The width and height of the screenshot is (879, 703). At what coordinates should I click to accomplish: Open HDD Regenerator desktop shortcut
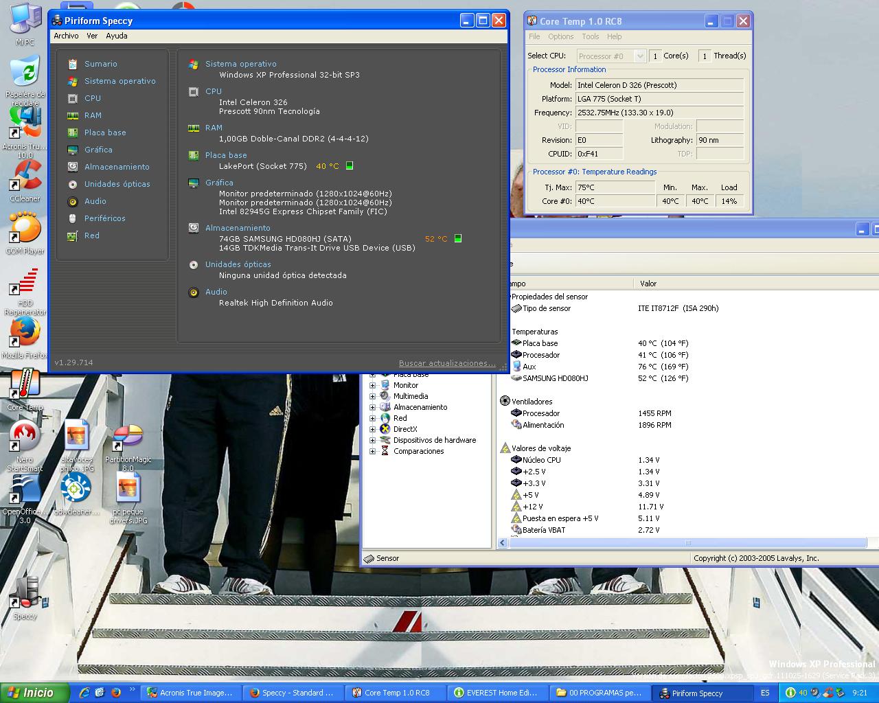pos(25,292)
